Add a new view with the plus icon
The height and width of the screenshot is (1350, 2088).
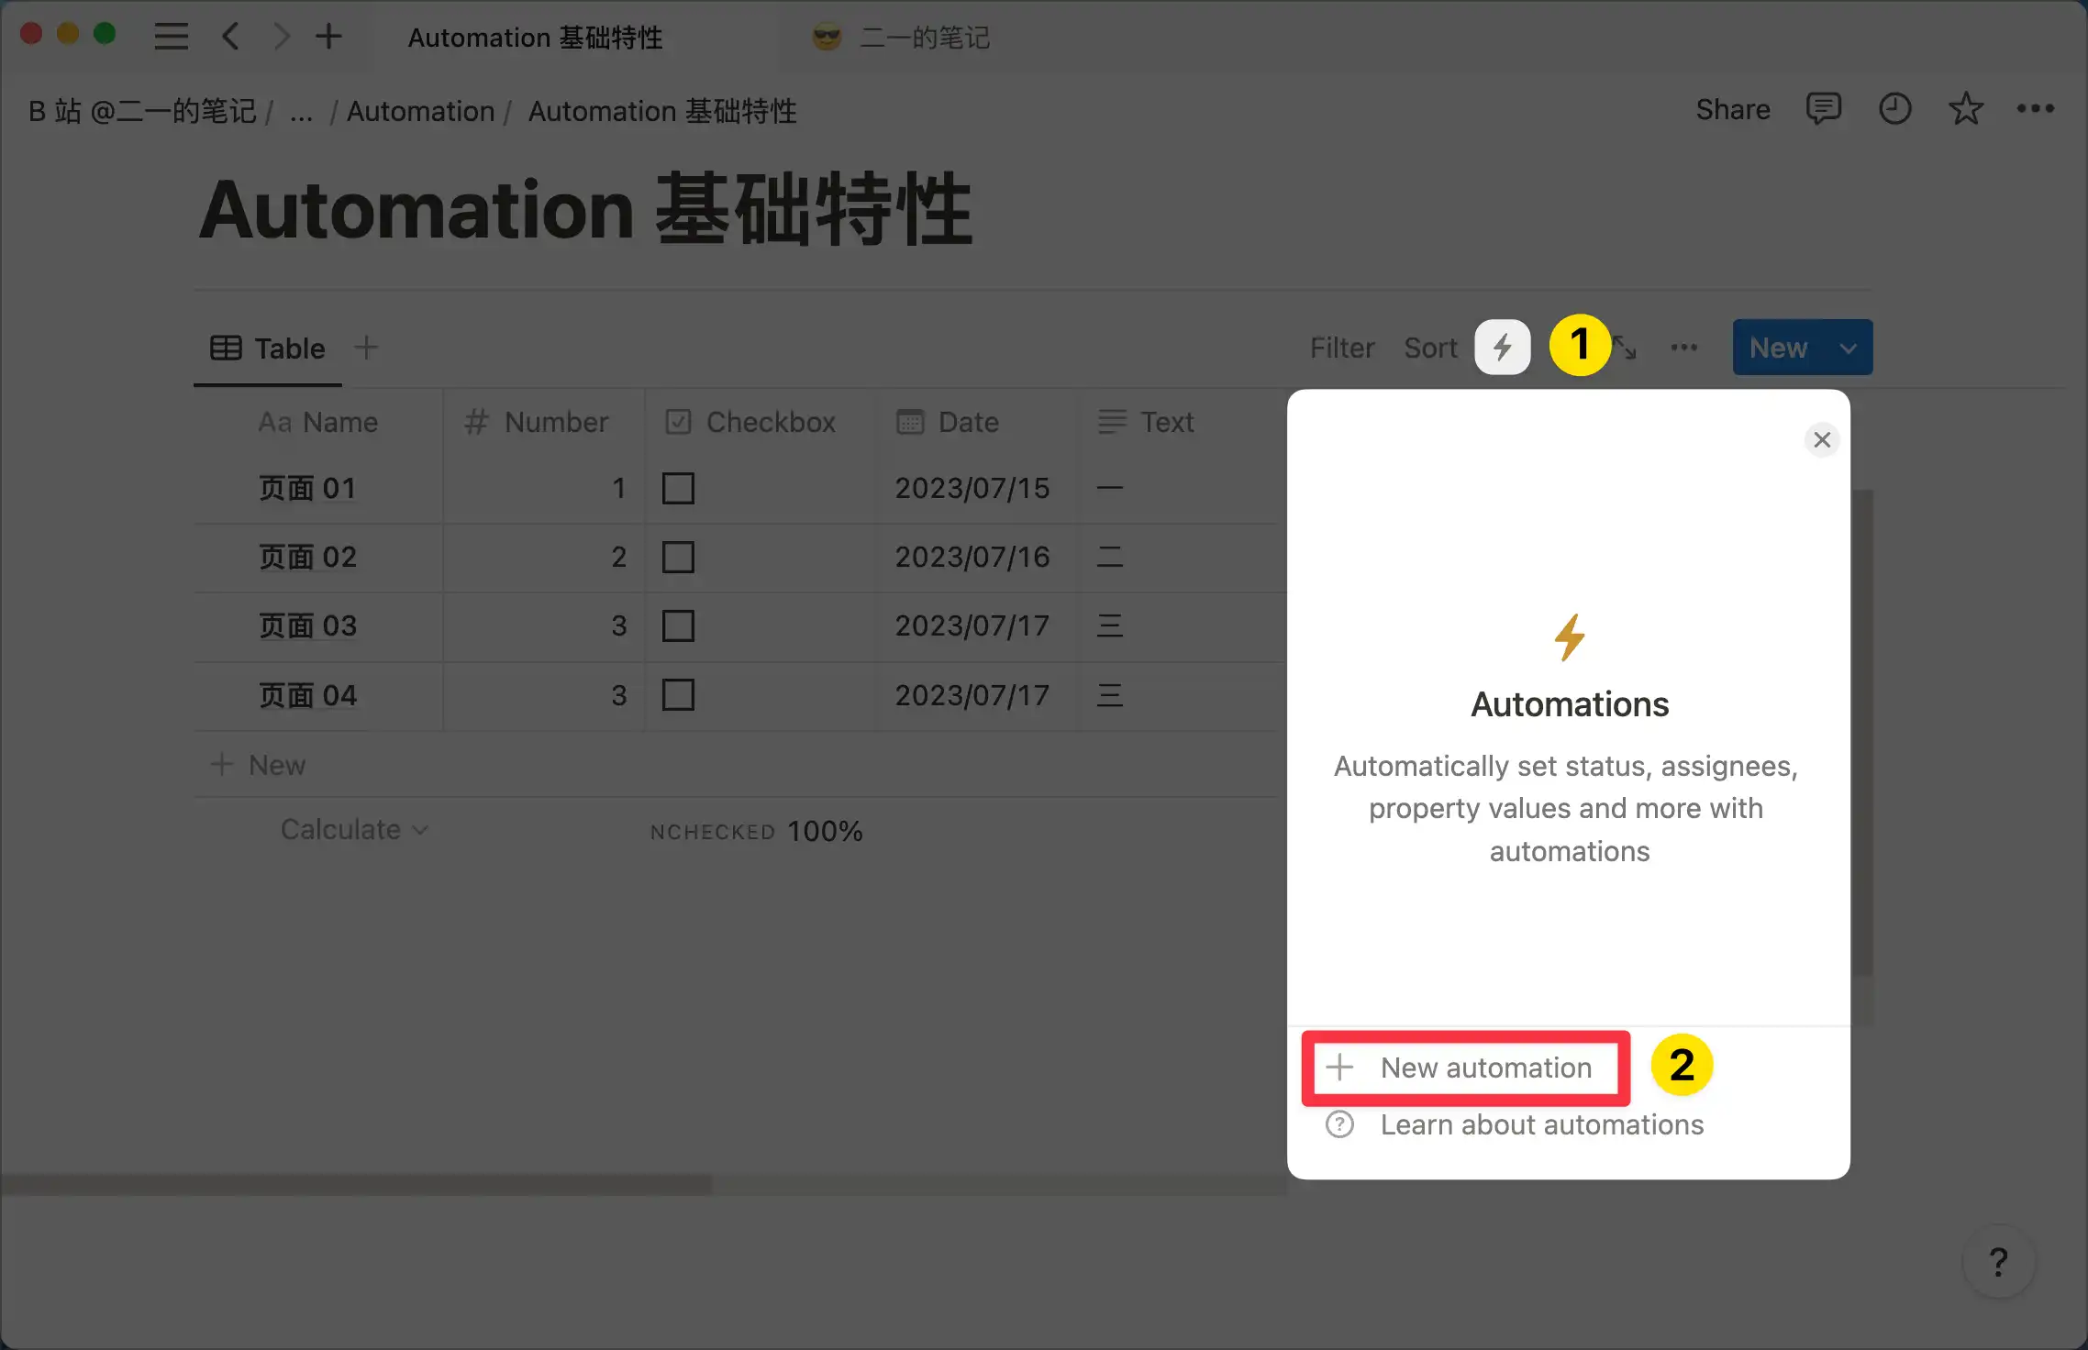[366, 347]
